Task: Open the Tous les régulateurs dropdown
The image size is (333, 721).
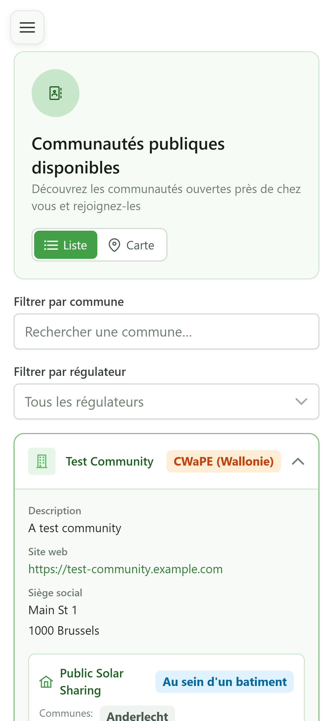Action: (x=166, y=402)
